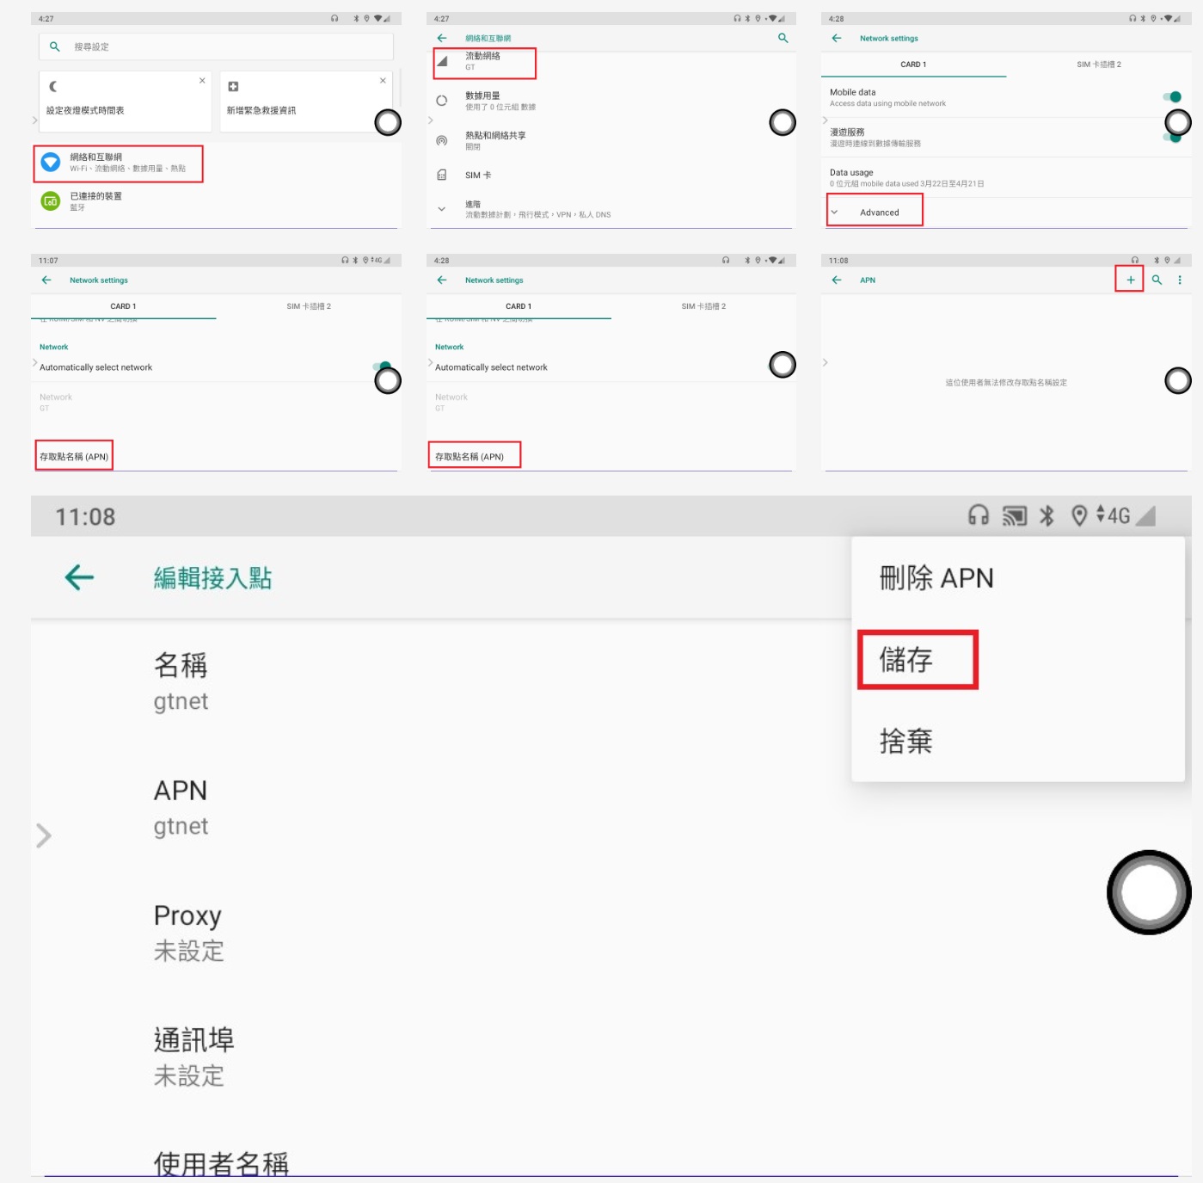The width and height of the screenshot is (1203, 1183).
Task: Select the CARD 1 tab above Mobile data
Action: 913,65
